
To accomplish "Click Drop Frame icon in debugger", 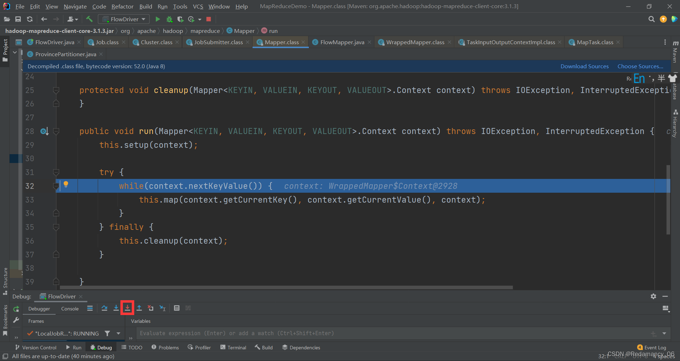I will [151, 308].
